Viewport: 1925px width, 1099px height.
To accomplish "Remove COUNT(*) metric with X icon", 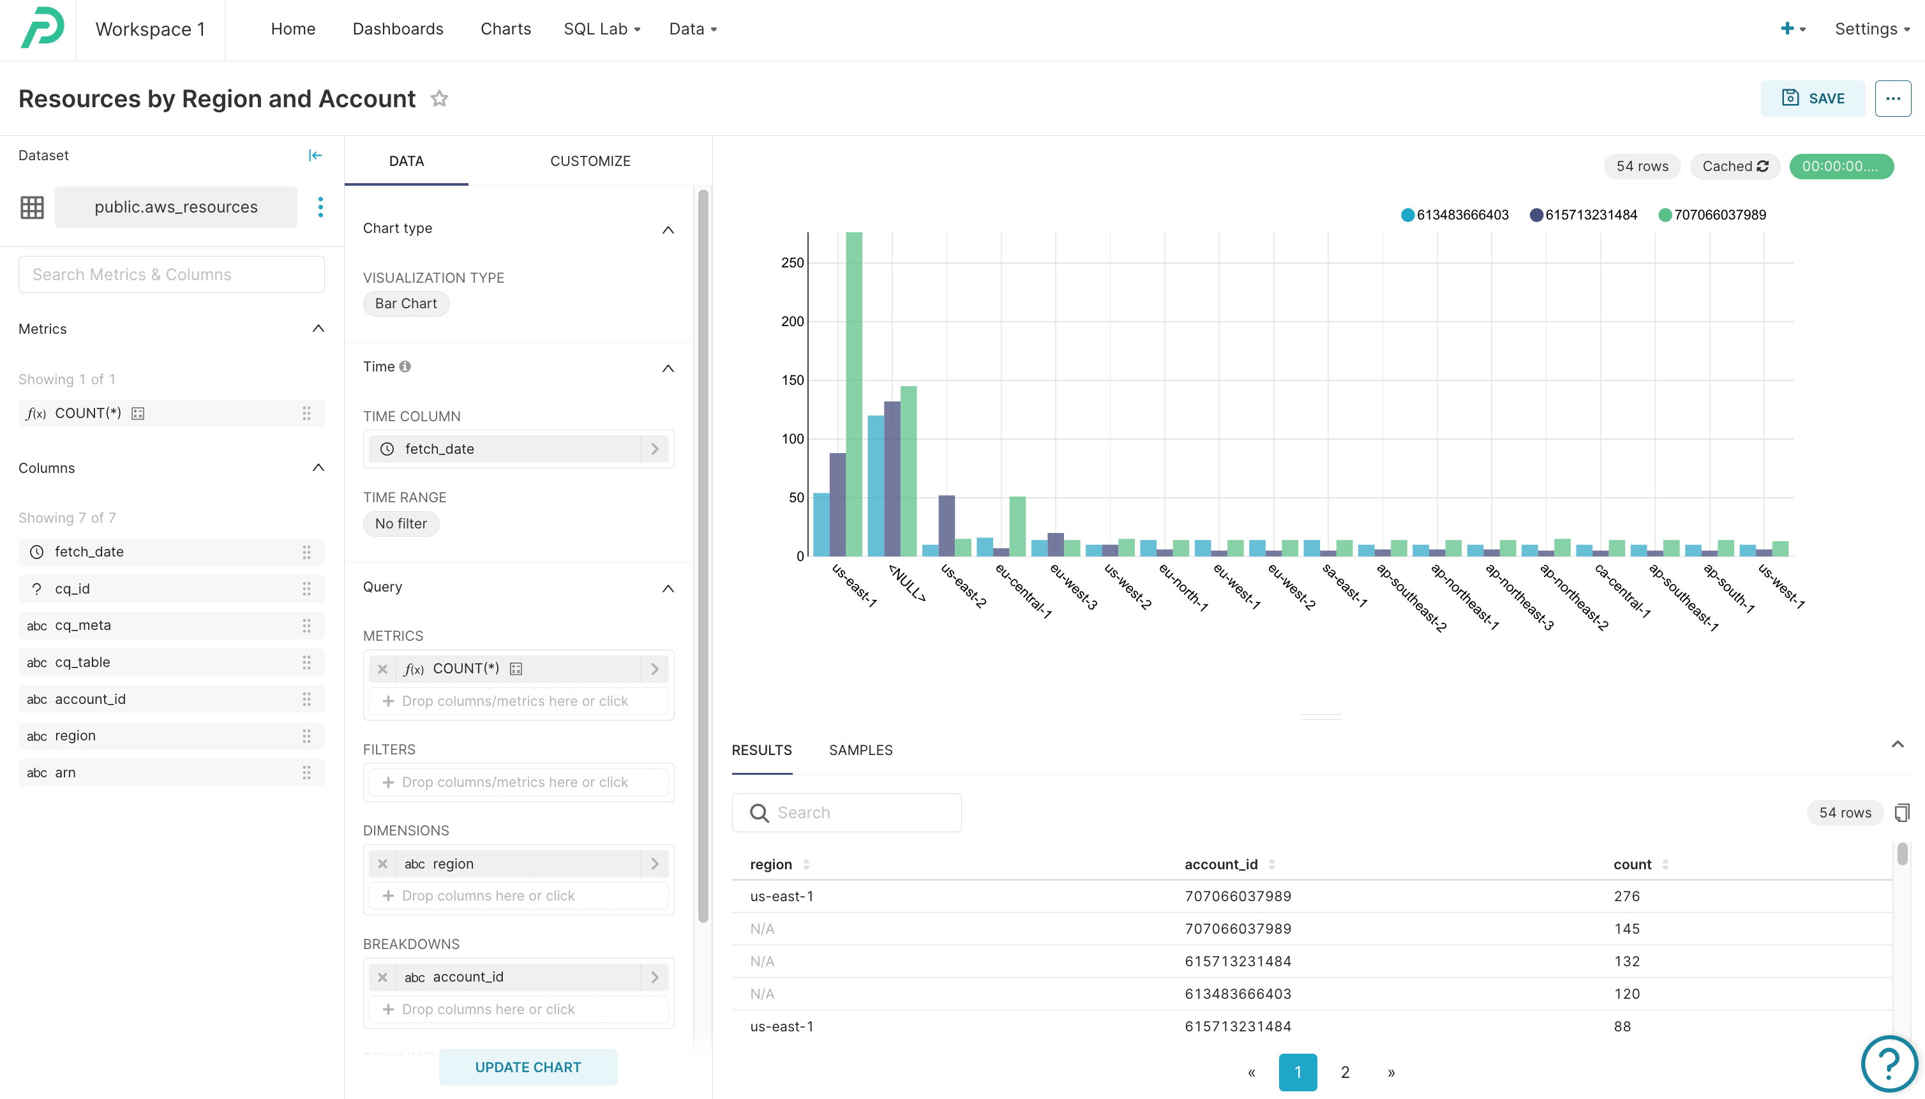I will (x=383, y=669).
